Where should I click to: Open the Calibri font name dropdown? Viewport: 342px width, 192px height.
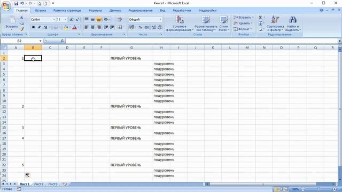(x=54, y=20)
